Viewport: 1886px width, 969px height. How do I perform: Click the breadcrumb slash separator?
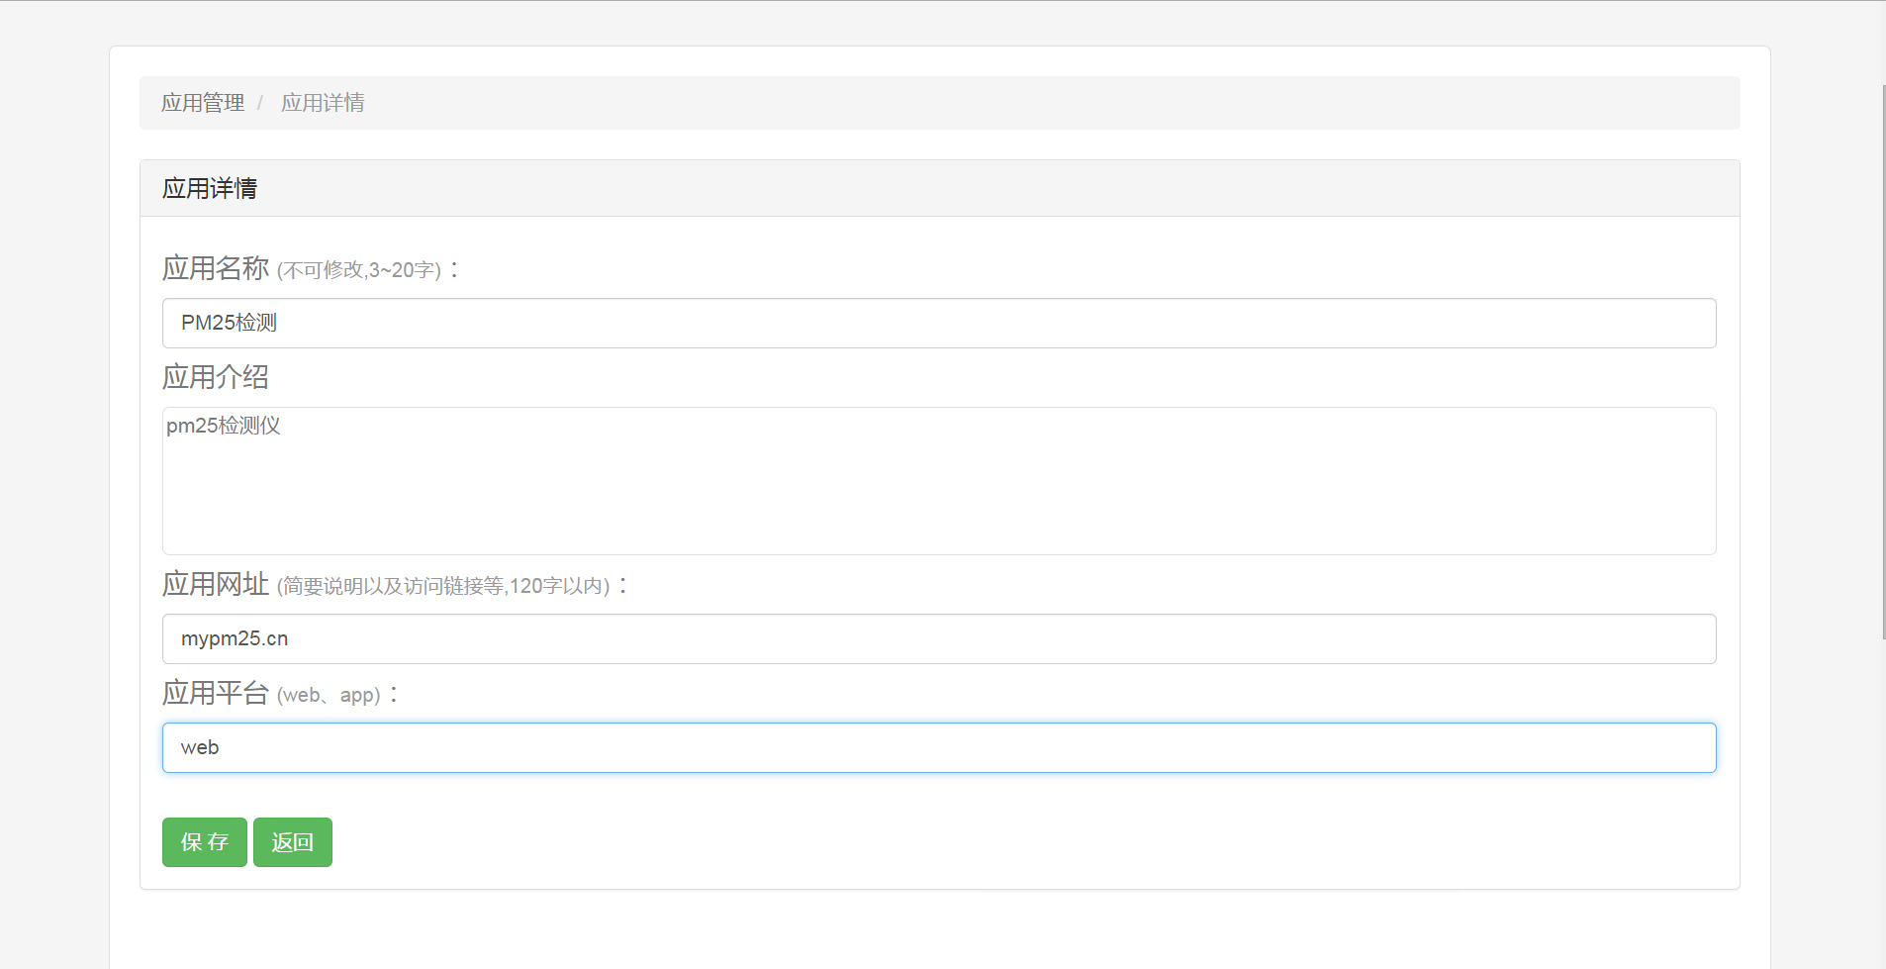260,103
